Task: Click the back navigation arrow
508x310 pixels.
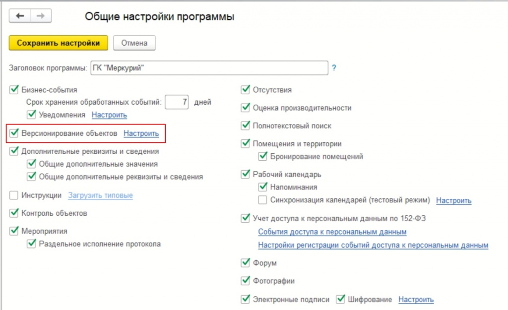Action: tap(20, 16)
